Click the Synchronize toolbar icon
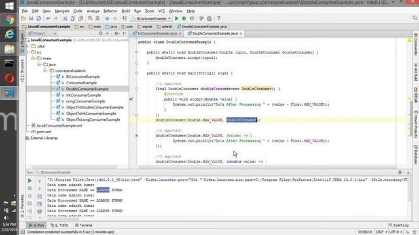 click(x=39, y=18)
